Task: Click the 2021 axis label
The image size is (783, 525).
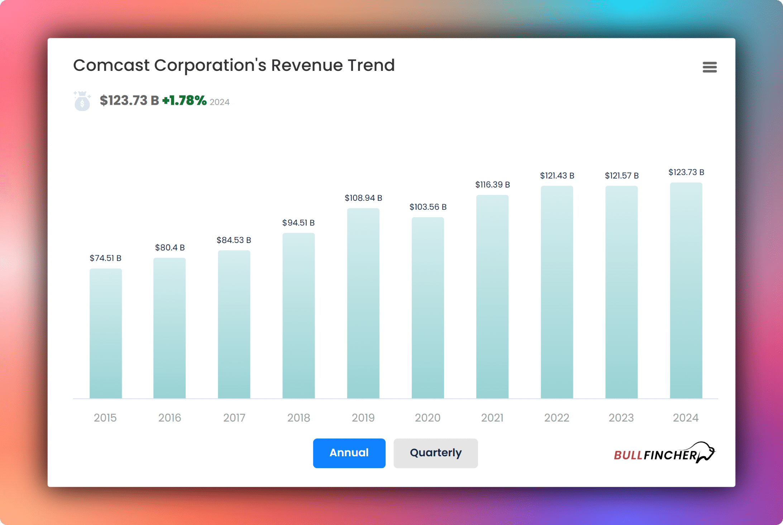Action: 492,418
